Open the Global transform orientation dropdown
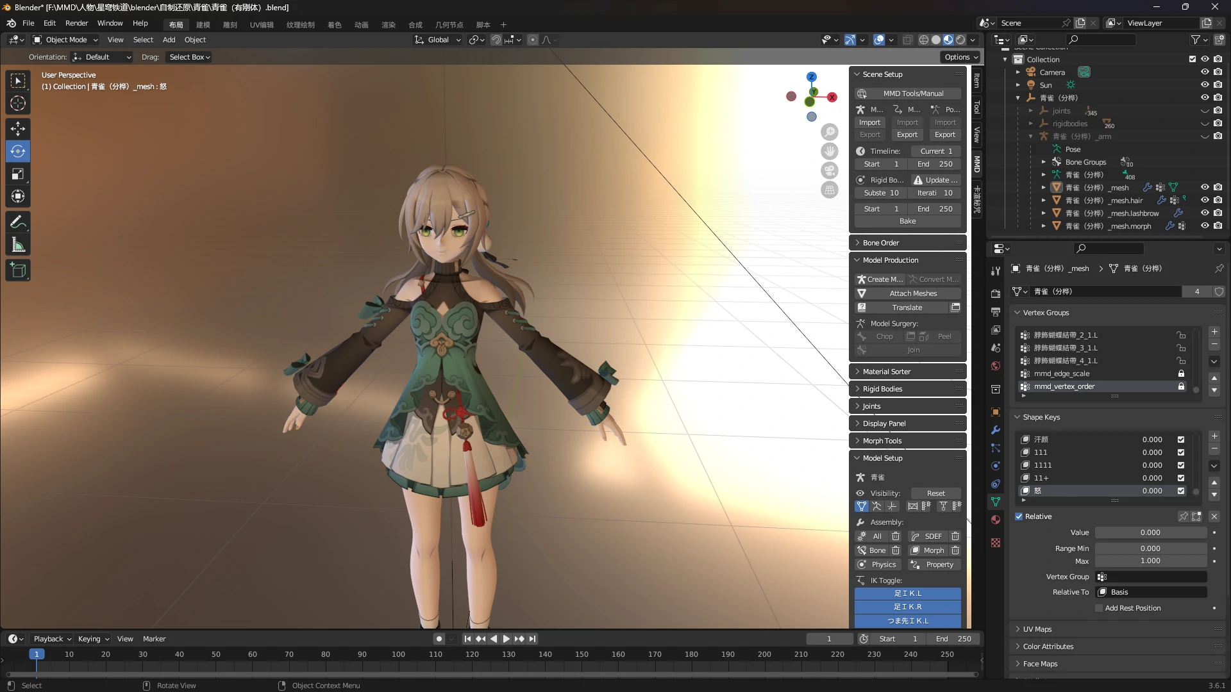 click(x=438, y=40)
